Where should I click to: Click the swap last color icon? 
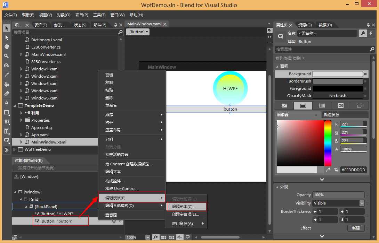tap(336, 170)
